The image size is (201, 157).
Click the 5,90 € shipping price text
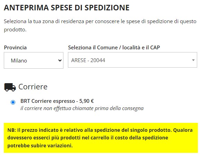(87, 101)
